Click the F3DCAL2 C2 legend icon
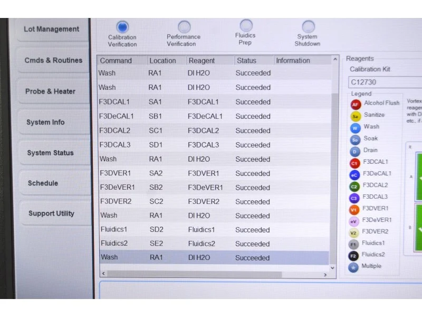422x317 pixels. (354, 187)
